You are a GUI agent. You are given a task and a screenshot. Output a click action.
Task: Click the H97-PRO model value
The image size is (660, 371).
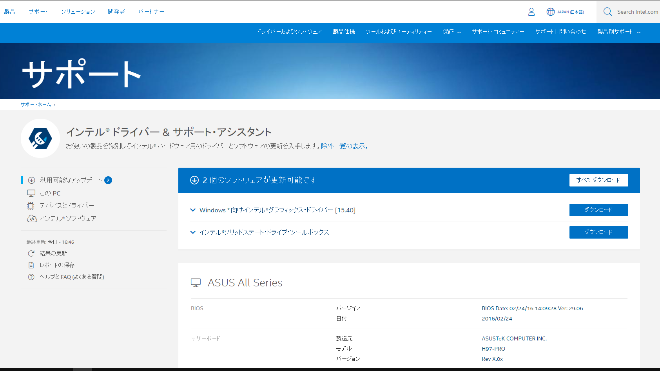click(x=493, y=349)
